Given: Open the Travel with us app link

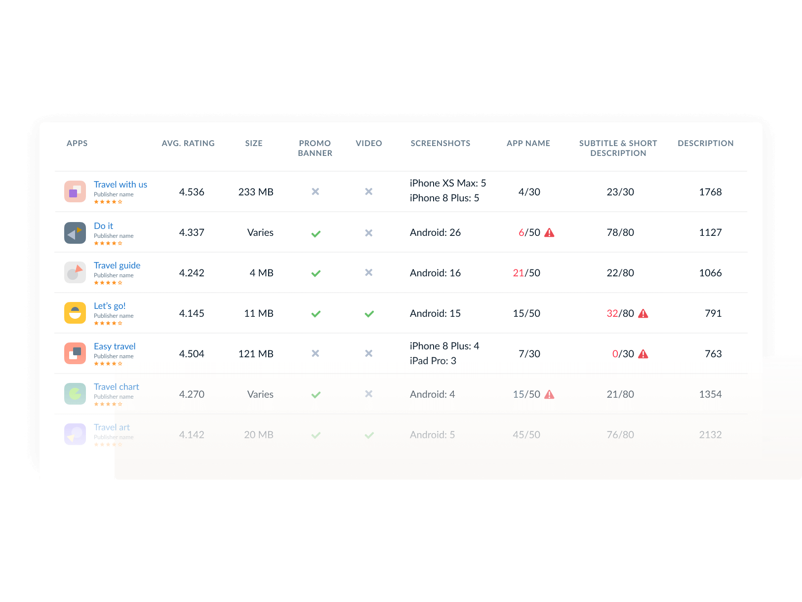Looking at the screenshot, I should 120,185.
